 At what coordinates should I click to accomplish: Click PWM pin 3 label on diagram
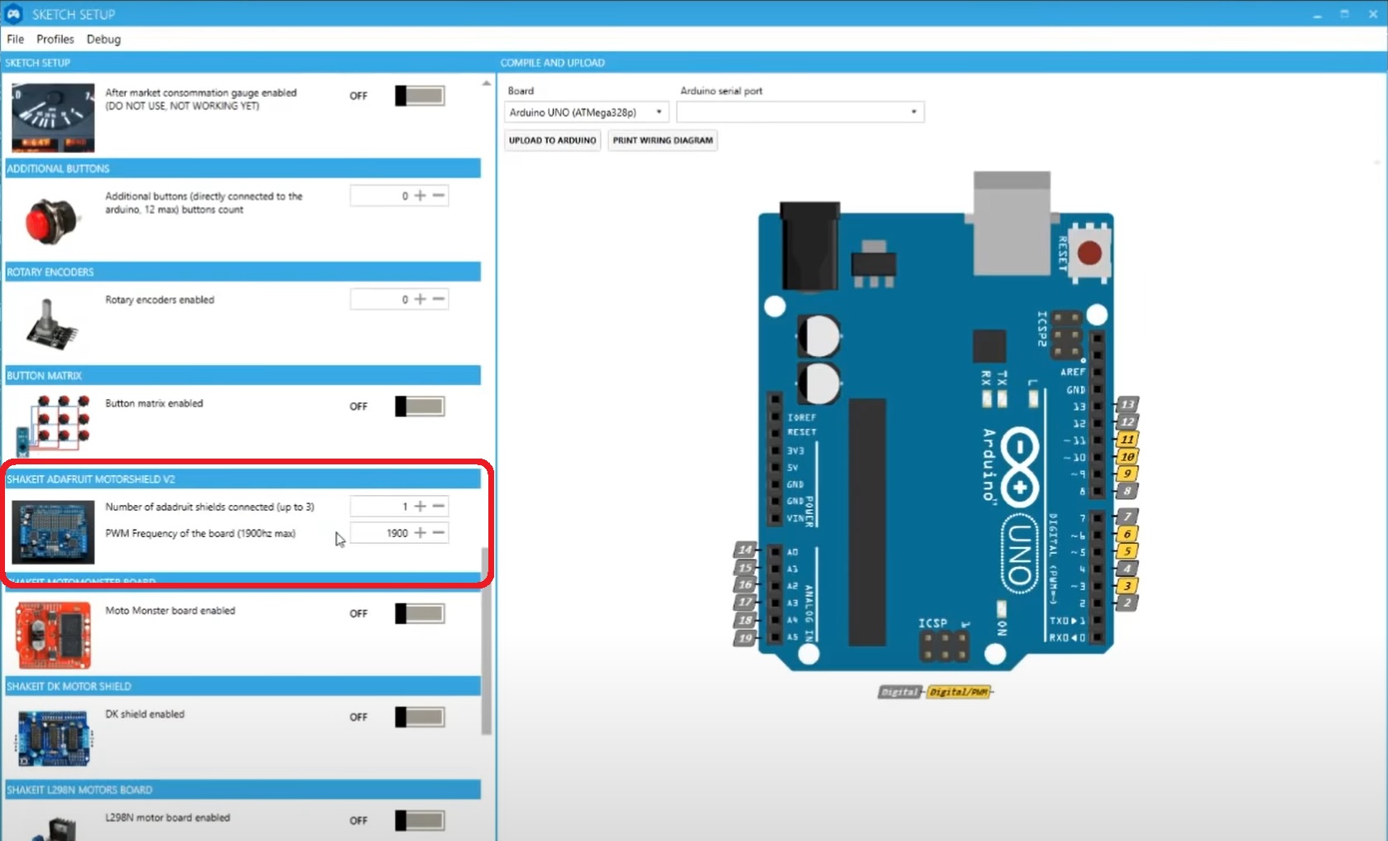(x=1127, y=586)
